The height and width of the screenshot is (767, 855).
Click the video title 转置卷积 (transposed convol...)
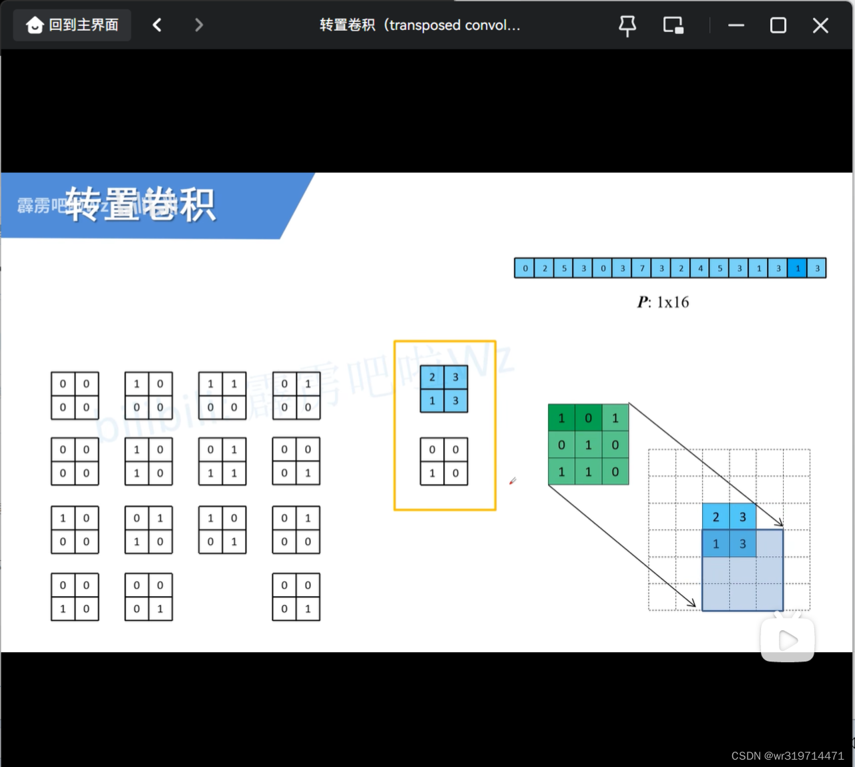point(419,25)
